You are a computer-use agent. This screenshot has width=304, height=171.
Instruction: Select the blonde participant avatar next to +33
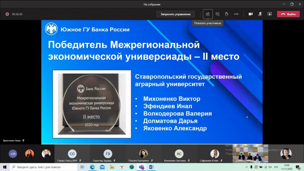(x=46, y=154)
